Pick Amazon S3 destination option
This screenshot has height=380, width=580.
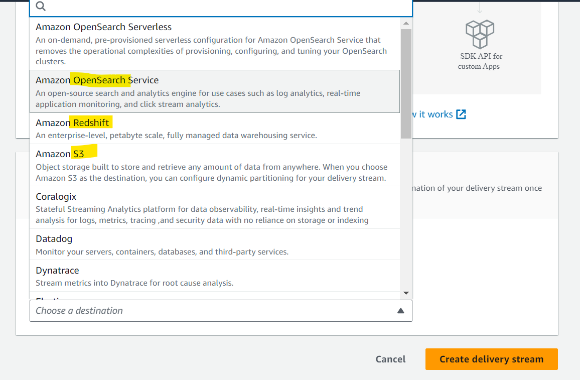click(215, 165)
